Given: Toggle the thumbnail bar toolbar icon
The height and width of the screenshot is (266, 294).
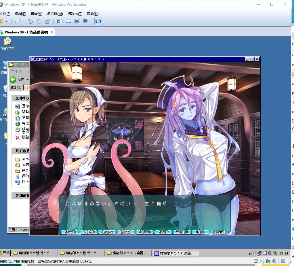Looking at the screenshot, I should click(68, 21).
